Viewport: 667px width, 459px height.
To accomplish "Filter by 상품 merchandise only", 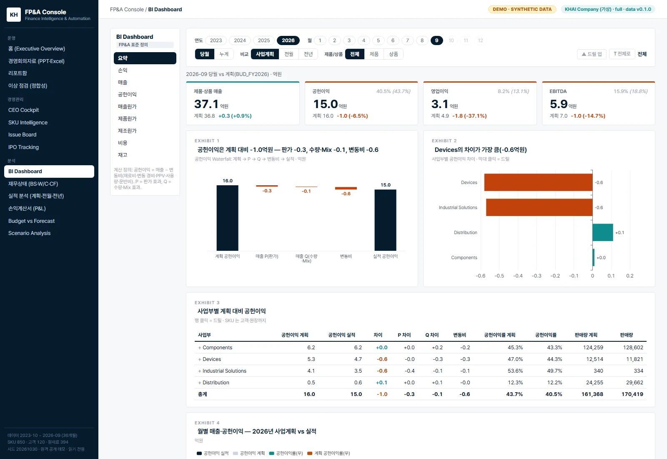I will tap(394, 54).
